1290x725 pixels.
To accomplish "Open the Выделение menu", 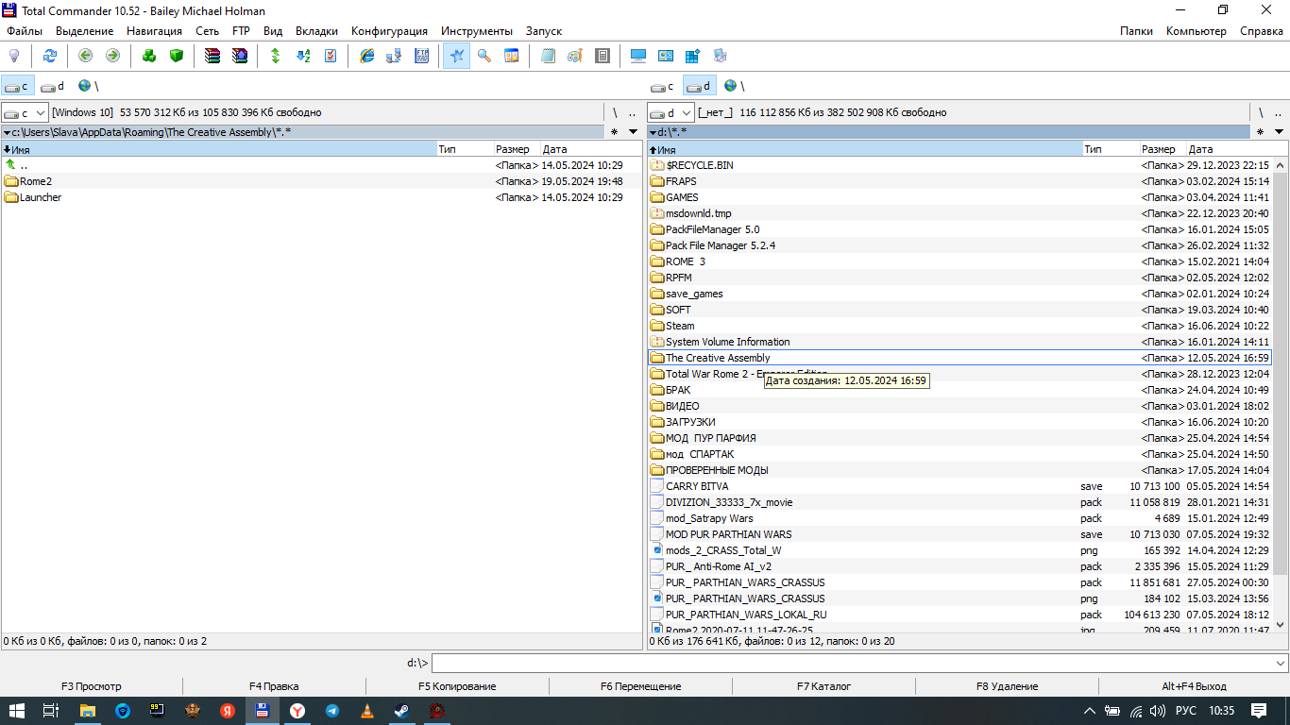I will pos(85,31).
